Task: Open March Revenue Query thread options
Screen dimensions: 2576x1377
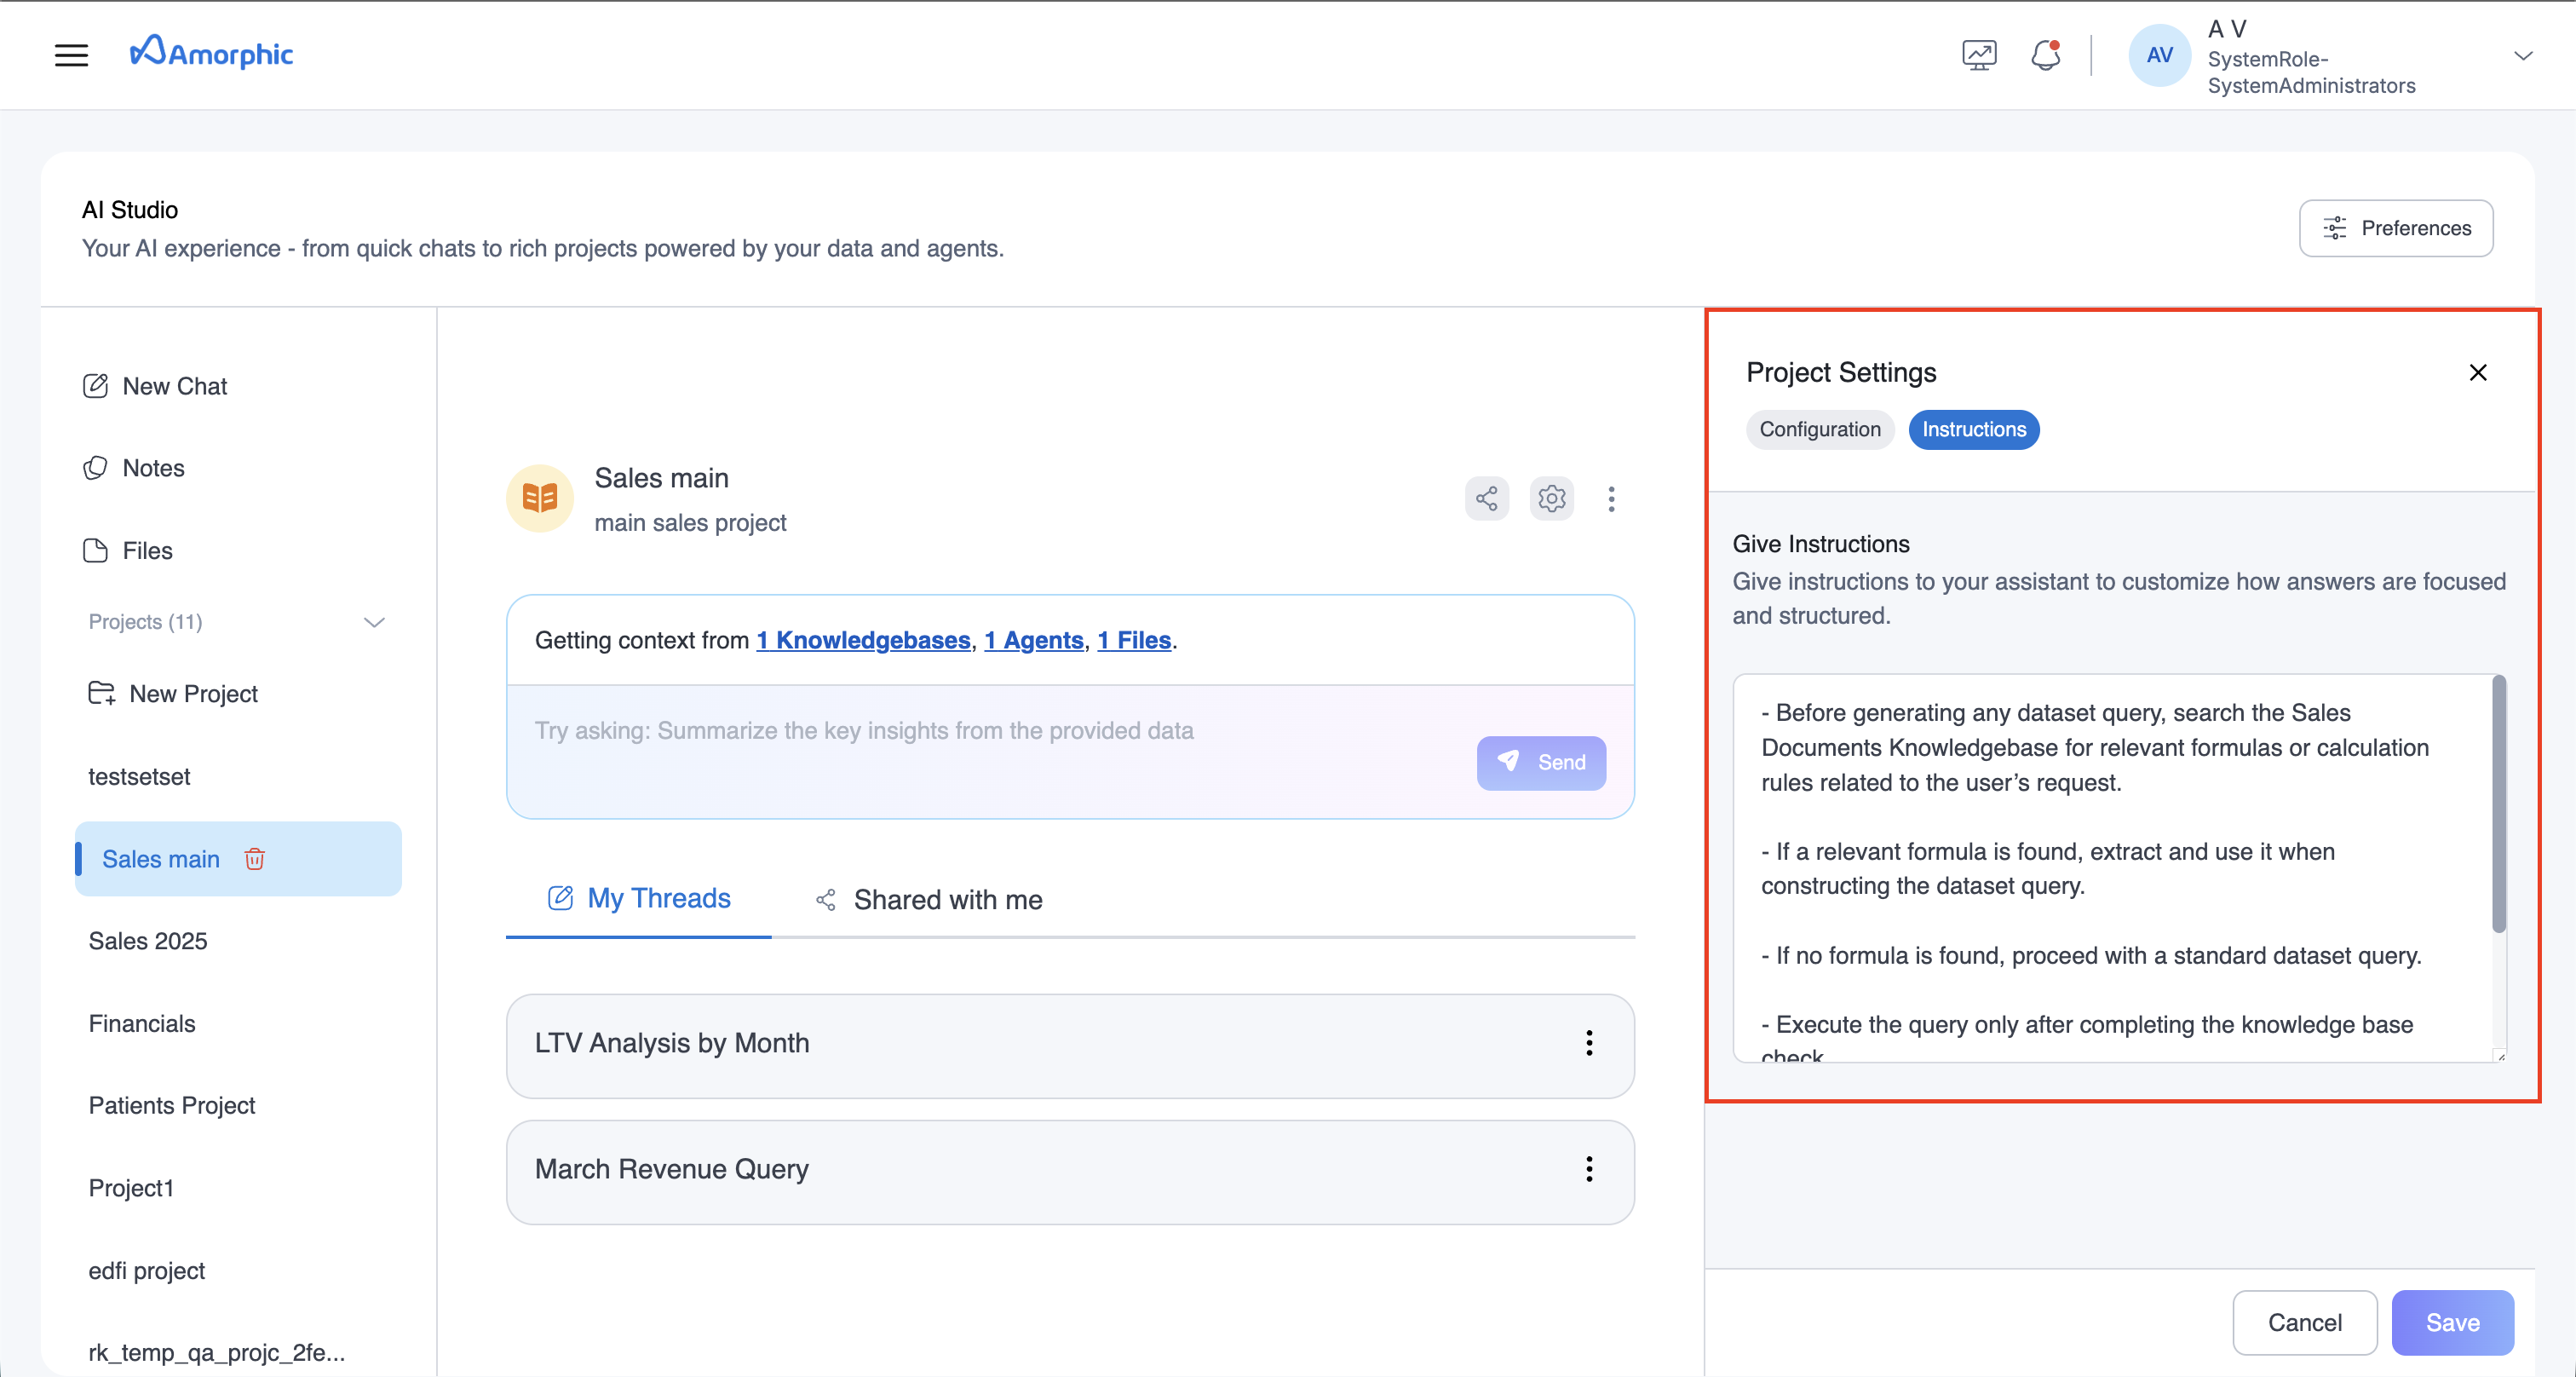Action: click(1589, 1169)
